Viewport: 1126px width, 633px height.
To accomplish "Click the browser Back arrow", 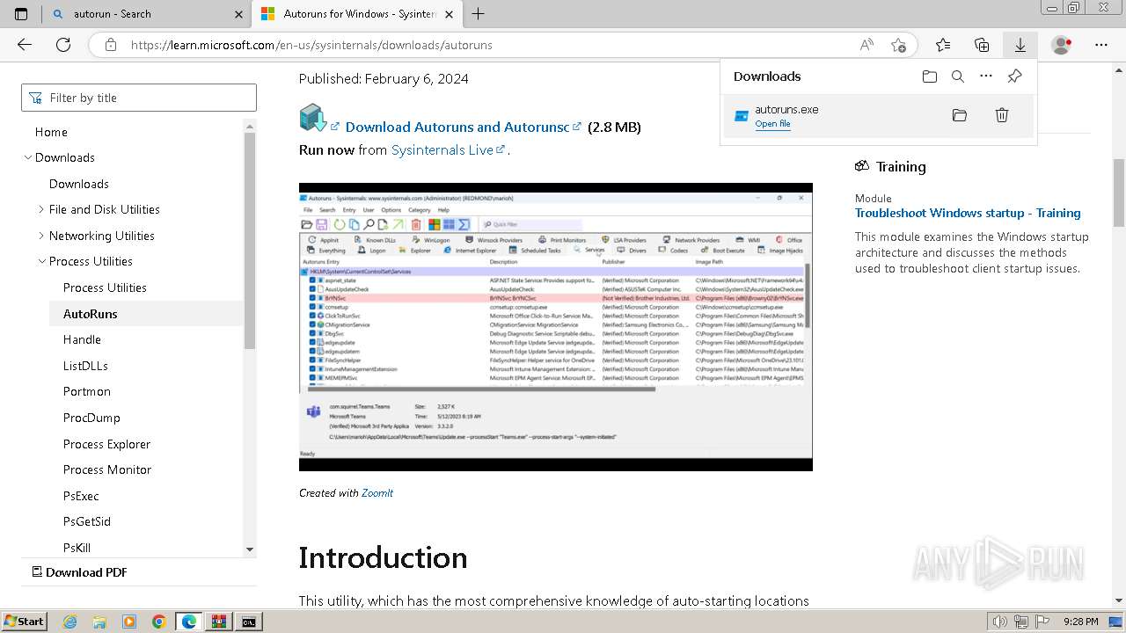I will point(25,45).
